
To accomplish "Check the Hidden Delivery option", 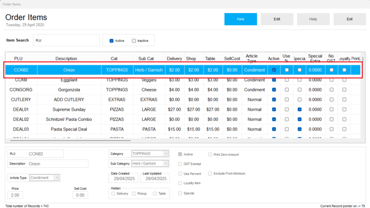I will tap(113, 193).
